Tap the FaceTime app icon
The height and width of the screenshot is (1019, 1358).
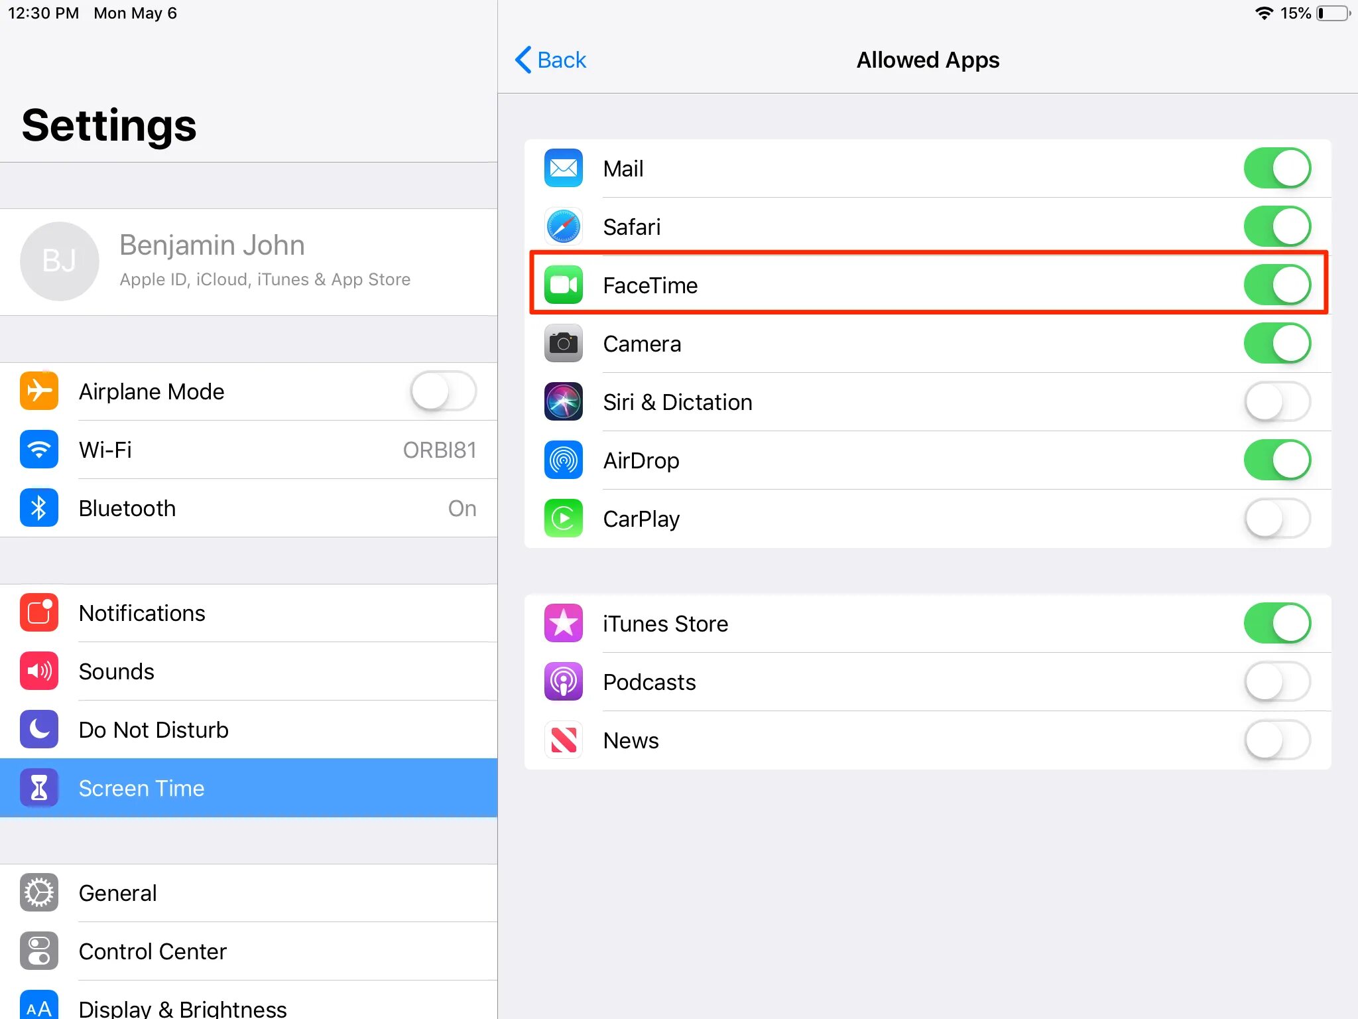click(563, 285)
